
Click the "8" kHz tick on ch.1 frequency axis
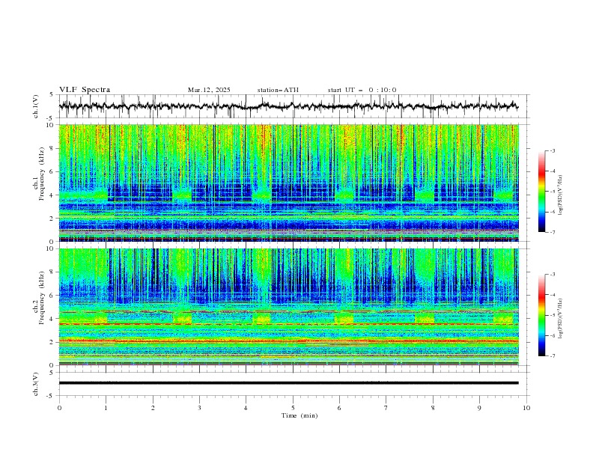[52, 148]
